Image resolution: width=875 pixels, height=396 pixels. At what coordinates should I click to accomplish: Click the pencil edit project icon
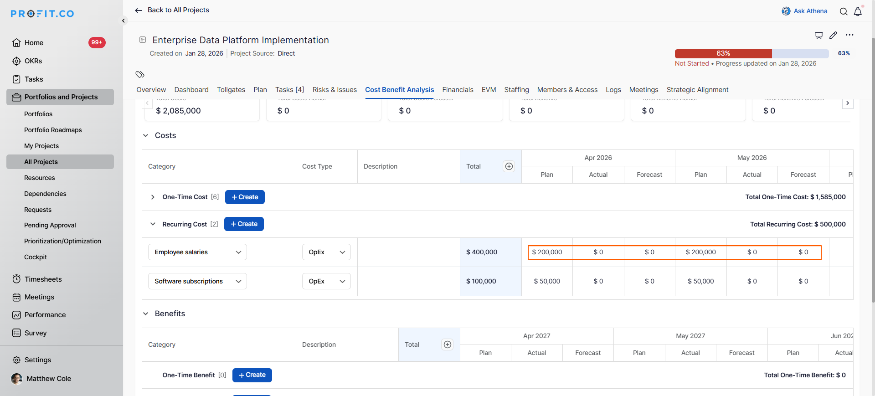[833, 35]
